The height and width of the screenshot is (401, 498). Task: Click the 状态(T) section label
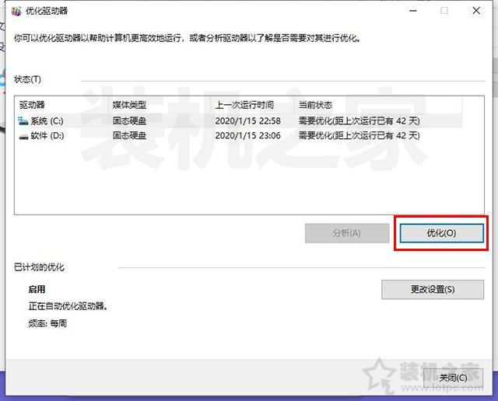[28, 79]
